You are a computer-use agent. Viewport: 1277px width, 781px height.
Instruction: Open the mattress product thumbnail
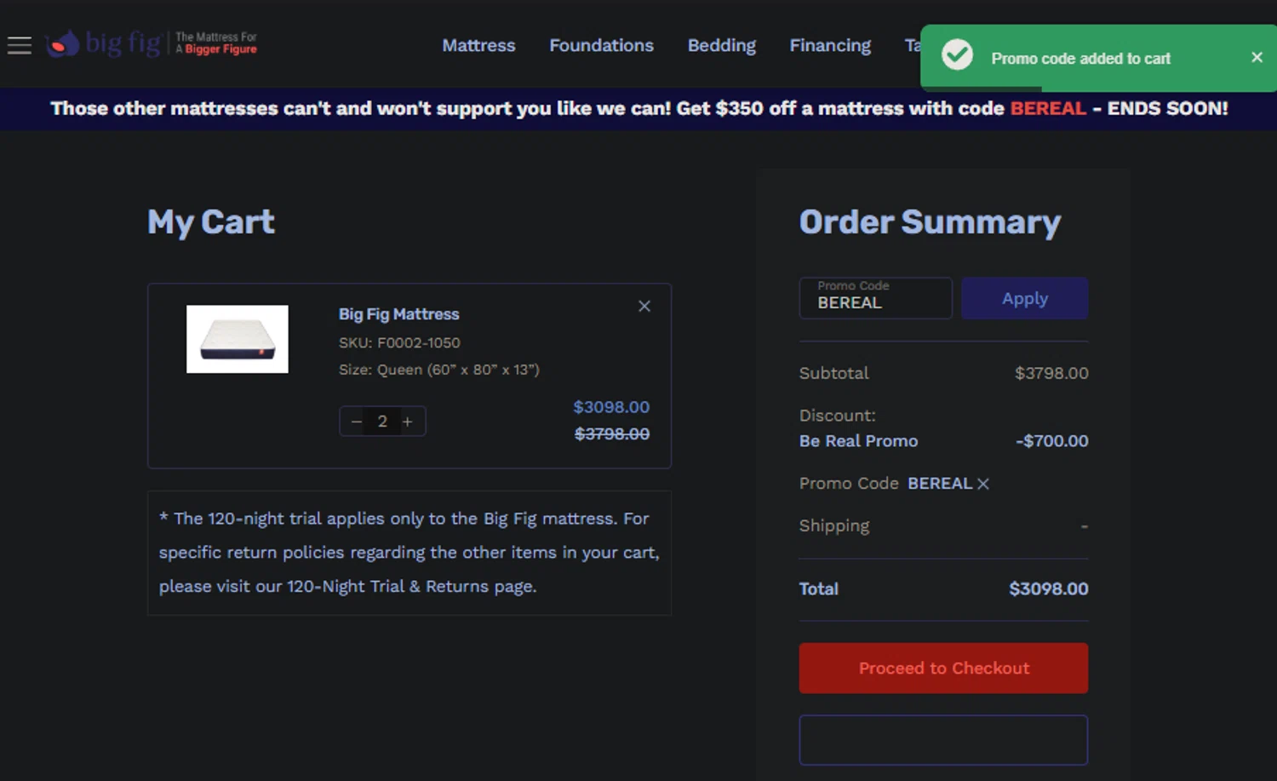(x=238, y=339)
